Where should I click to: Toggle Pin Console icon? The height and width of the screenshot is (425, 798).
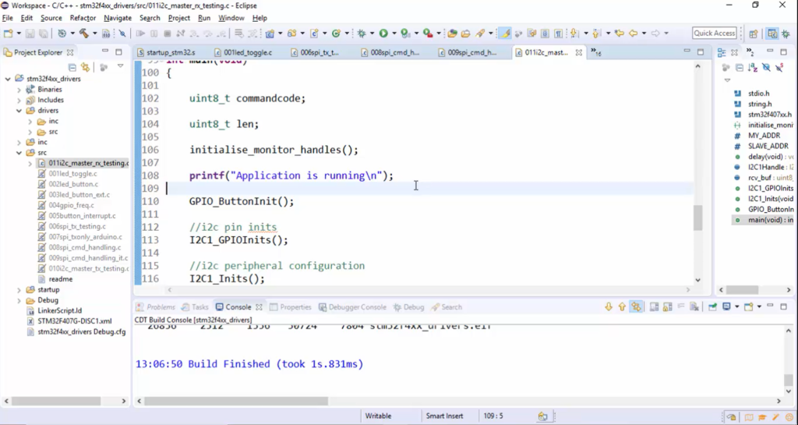pyautogui.click(x=712, y=306)
